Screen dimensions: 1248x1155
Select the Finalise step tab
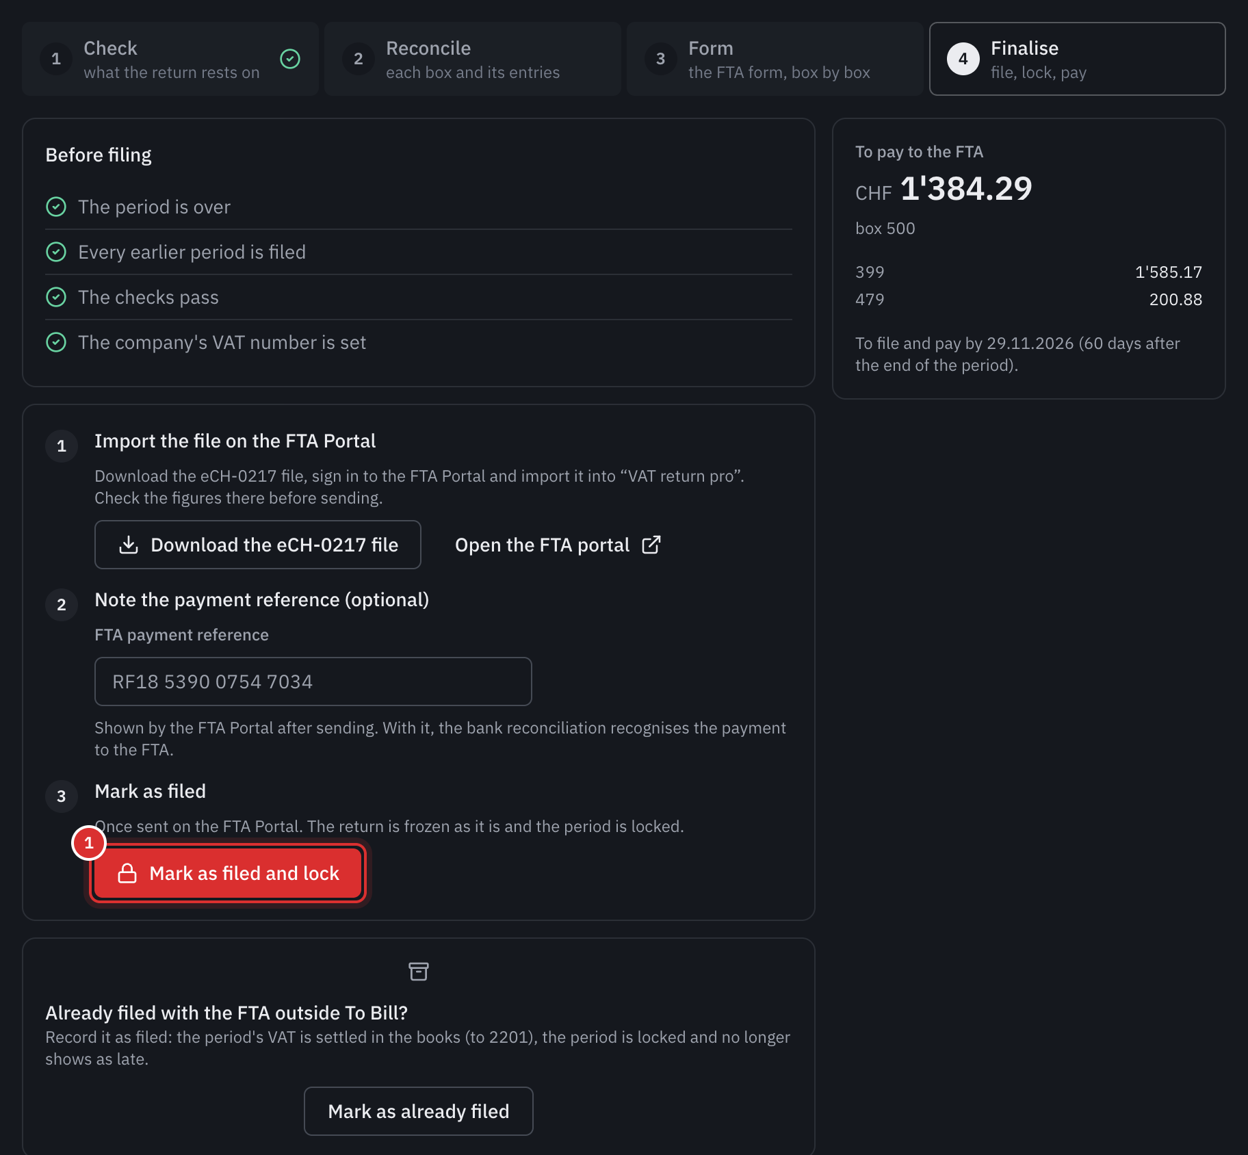point(1078,59)
